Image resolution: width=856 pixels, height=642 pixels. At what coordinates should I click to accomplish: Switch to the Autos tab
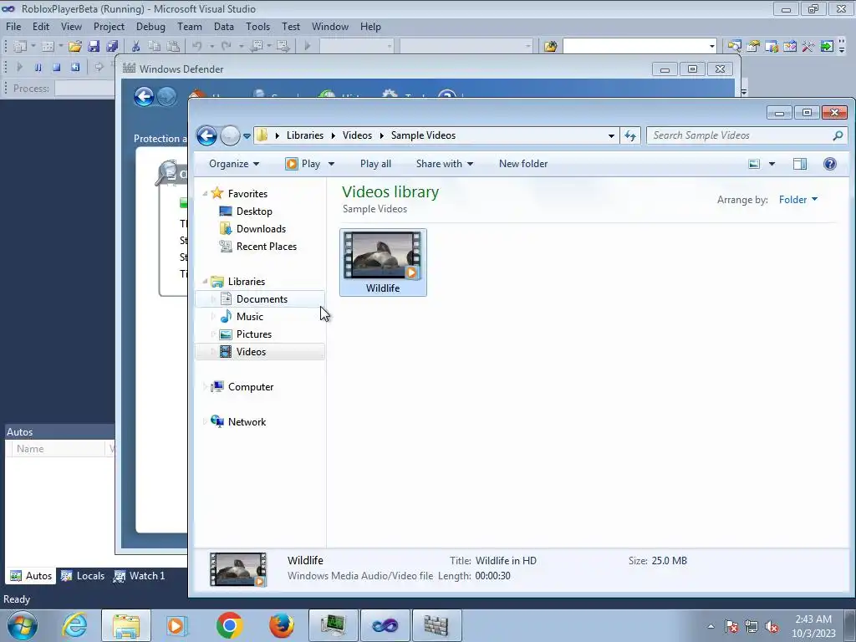31,576
